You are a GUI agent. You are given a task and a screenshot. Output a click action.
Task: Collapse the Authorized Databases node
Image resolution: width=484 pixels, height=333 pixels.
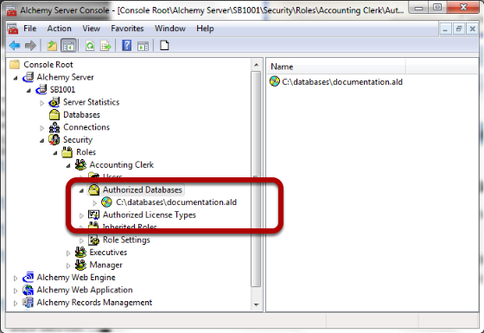coord(81,191)
